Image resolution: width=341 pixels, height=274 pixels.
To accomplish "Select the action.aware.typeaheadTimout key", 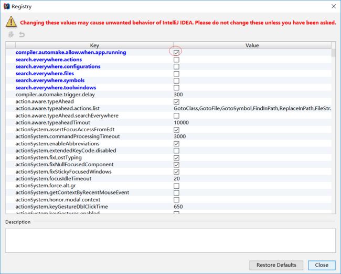I will pos(52,122).
